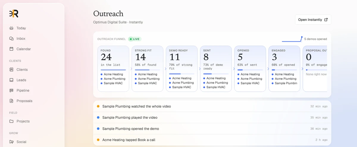Click the Outreach page heading
357x147 pixels.
[x=108, y=14]
